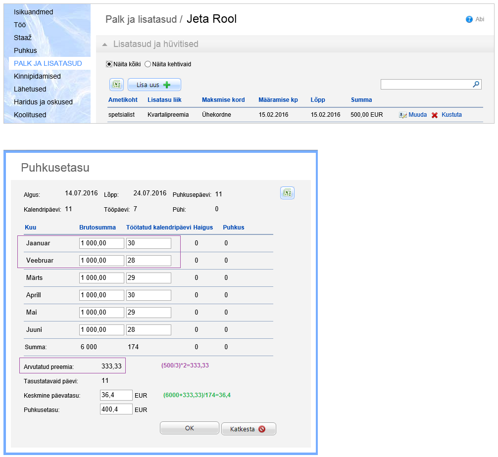Click Märts Brutosumma field
498x457 pixels.
[101, 278]
